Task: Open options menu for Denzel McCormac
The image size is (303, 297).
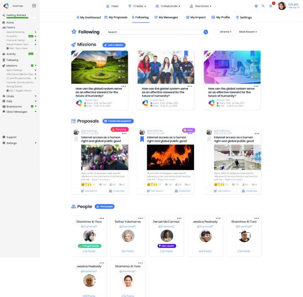Action: point(179,218)
